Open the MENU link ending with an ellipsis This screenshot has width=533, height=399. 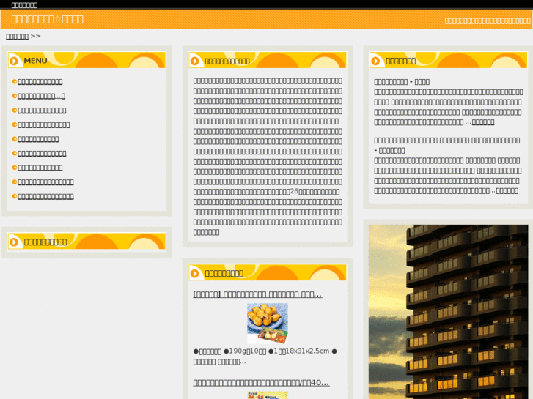pyautogui.click(x=42, y=96)
